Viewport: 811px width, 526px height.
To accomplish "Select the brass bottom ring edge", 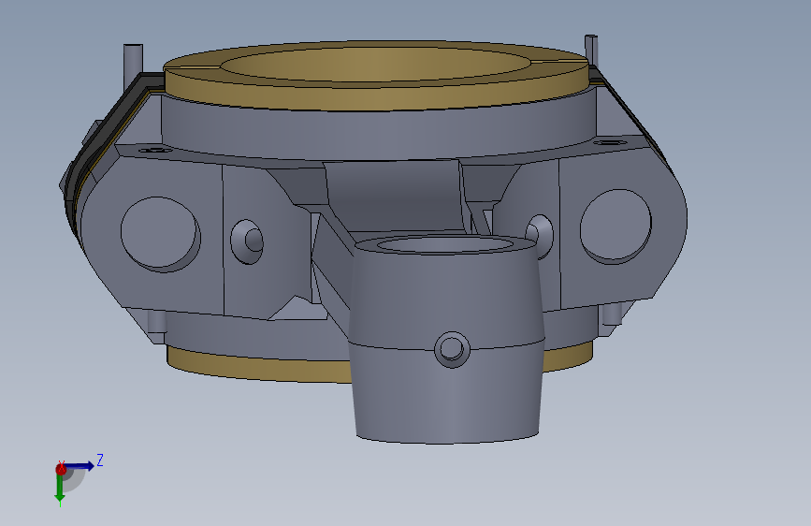I will coord(258,367).
